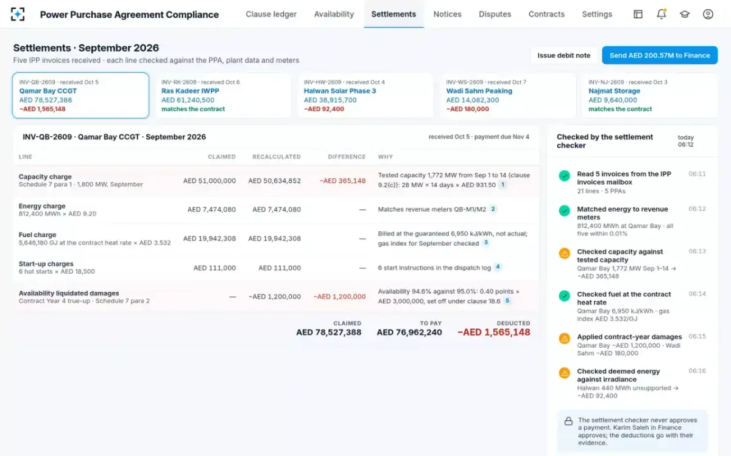Open the notifications bell
The width and height of the screenshot is (731, 456).
coord(661,14)
